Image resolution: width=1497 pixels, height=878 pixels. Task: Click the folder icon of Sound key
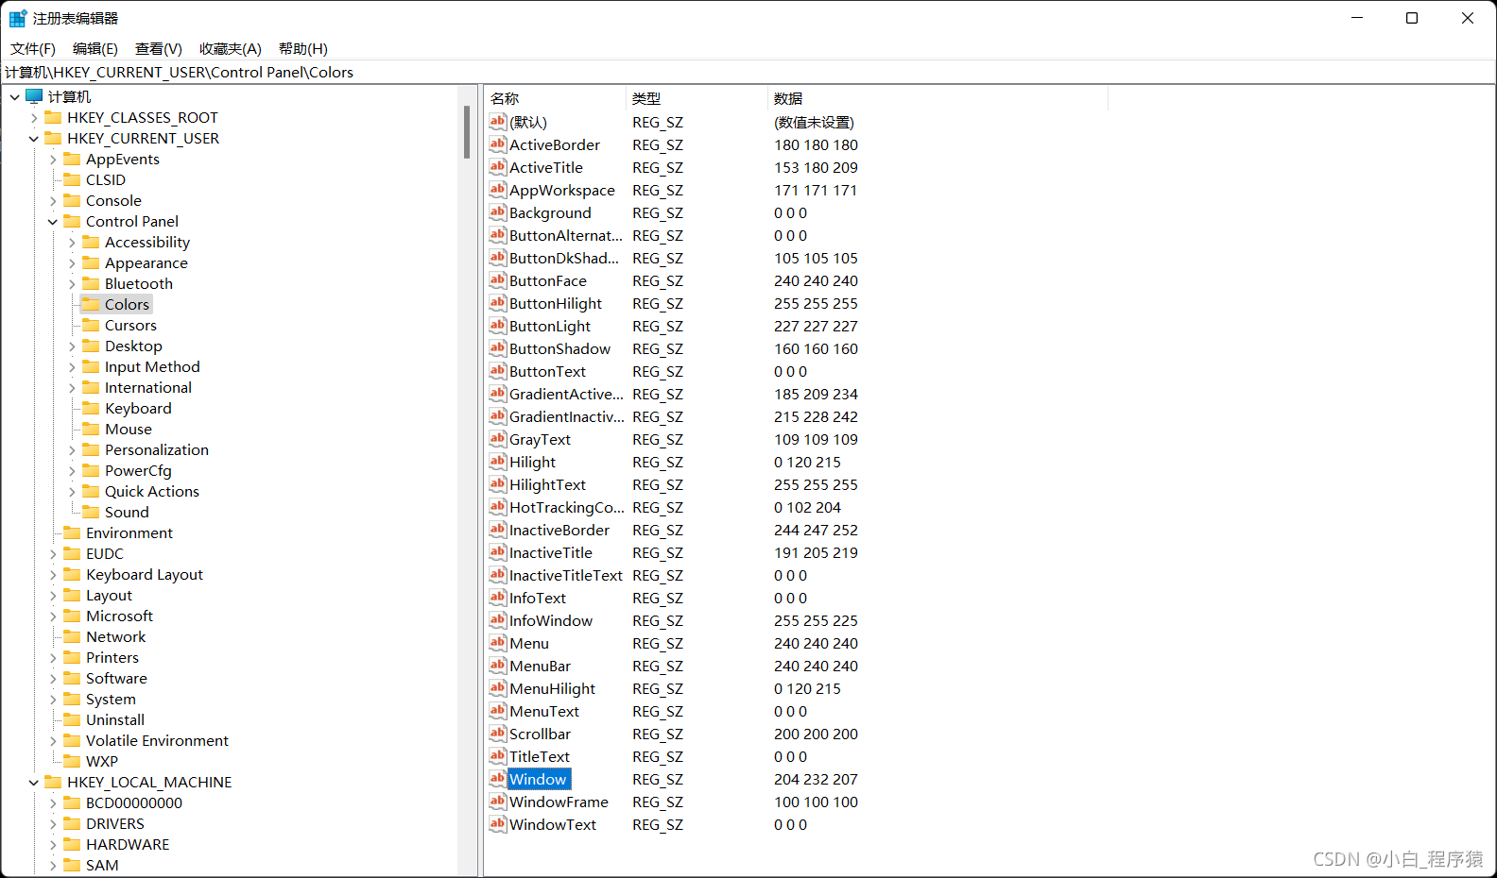[91, 512]
